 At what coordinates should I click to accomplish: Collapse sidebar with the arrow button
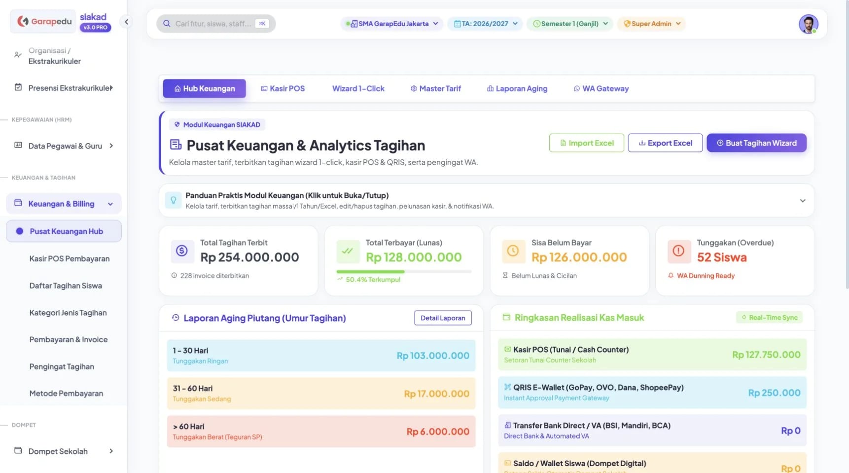pos(126,22)
